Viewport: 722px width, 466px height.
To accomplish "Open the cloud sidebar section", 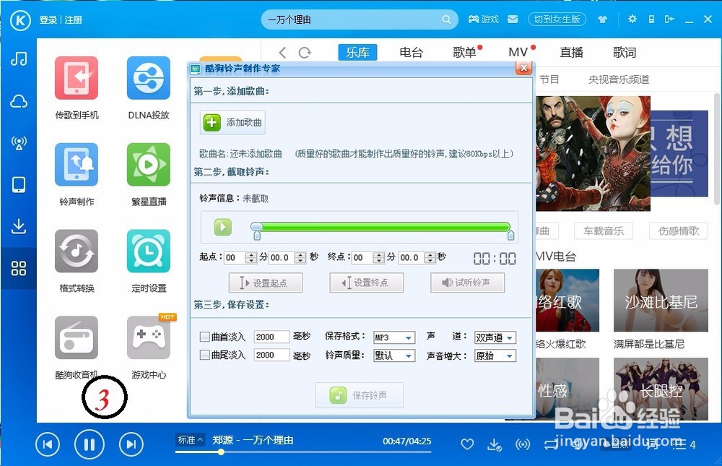I will coord(19,101).
